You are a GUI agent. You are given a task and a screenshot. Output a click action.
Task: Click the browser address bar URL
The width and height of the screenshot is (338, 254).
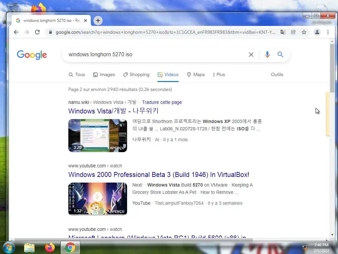(x=165, y=32)
